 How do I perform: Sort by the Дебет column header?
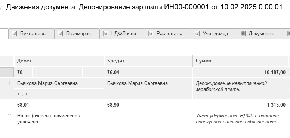[59, 61]
